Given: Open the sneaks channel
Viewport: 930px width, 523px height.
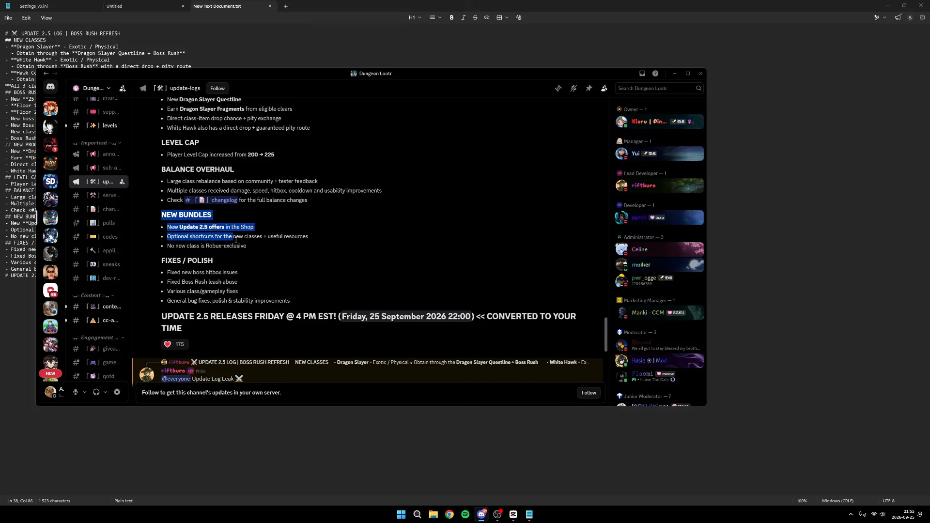Looking at the screenshot, I should point(99,264).
